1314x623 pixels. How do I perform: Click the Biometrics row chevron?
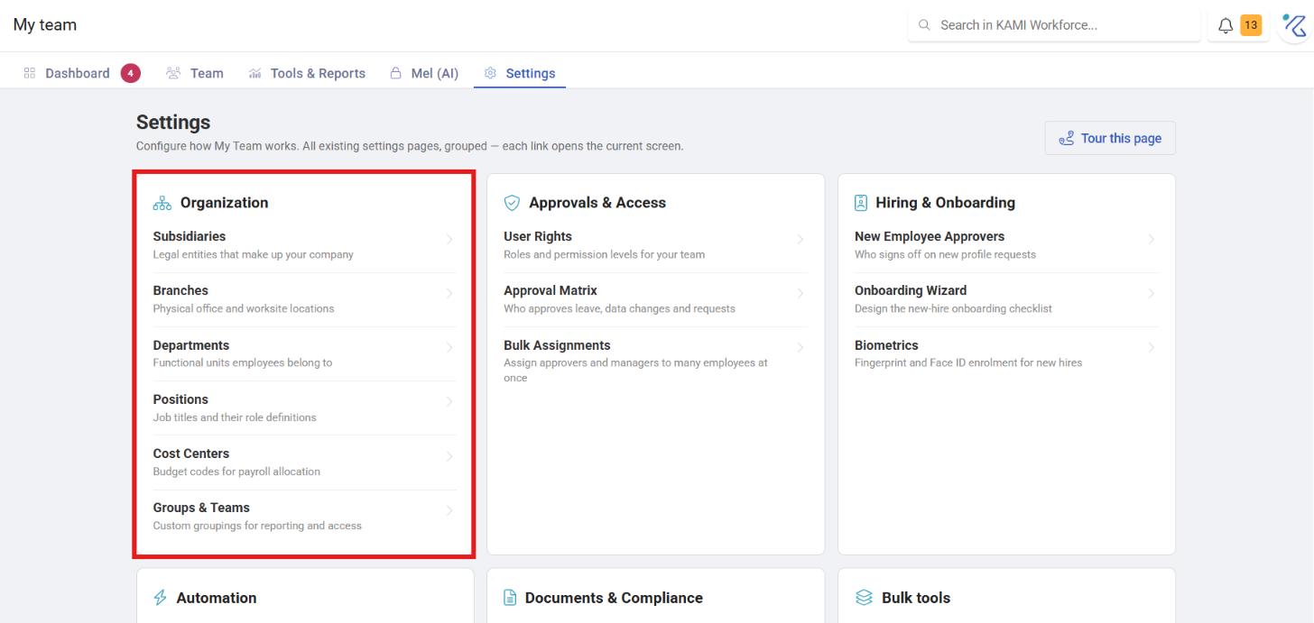1152,348
